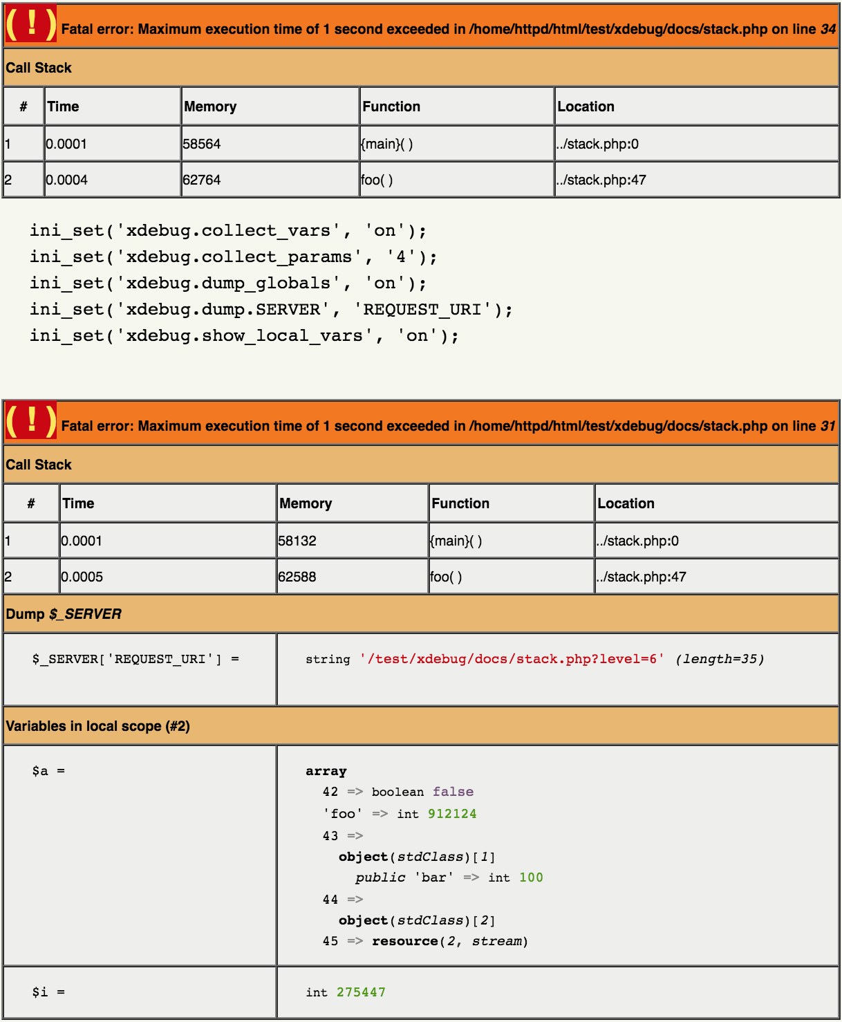Click the first table's Location column header
This screenshot has width=842, height=1022.
697,106
